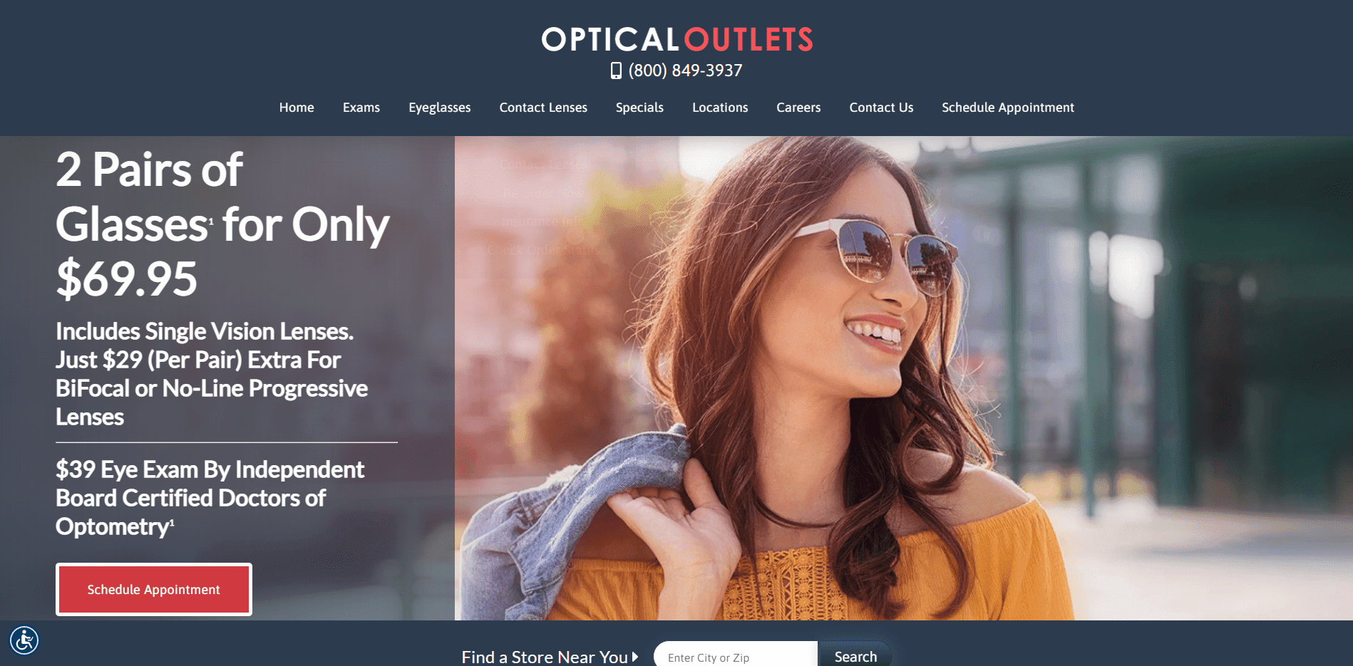Select Contact Lenses in the navigation
1353x666 pixels.
tap(543, 108)
